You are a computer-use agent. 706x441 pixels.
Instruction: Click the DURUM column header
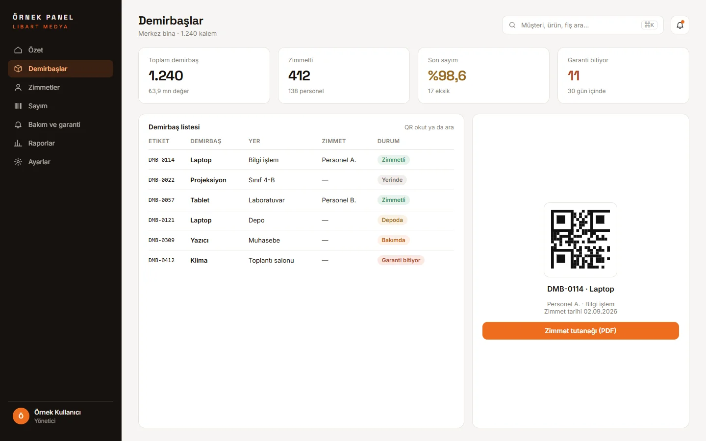[x=388, y=141]
